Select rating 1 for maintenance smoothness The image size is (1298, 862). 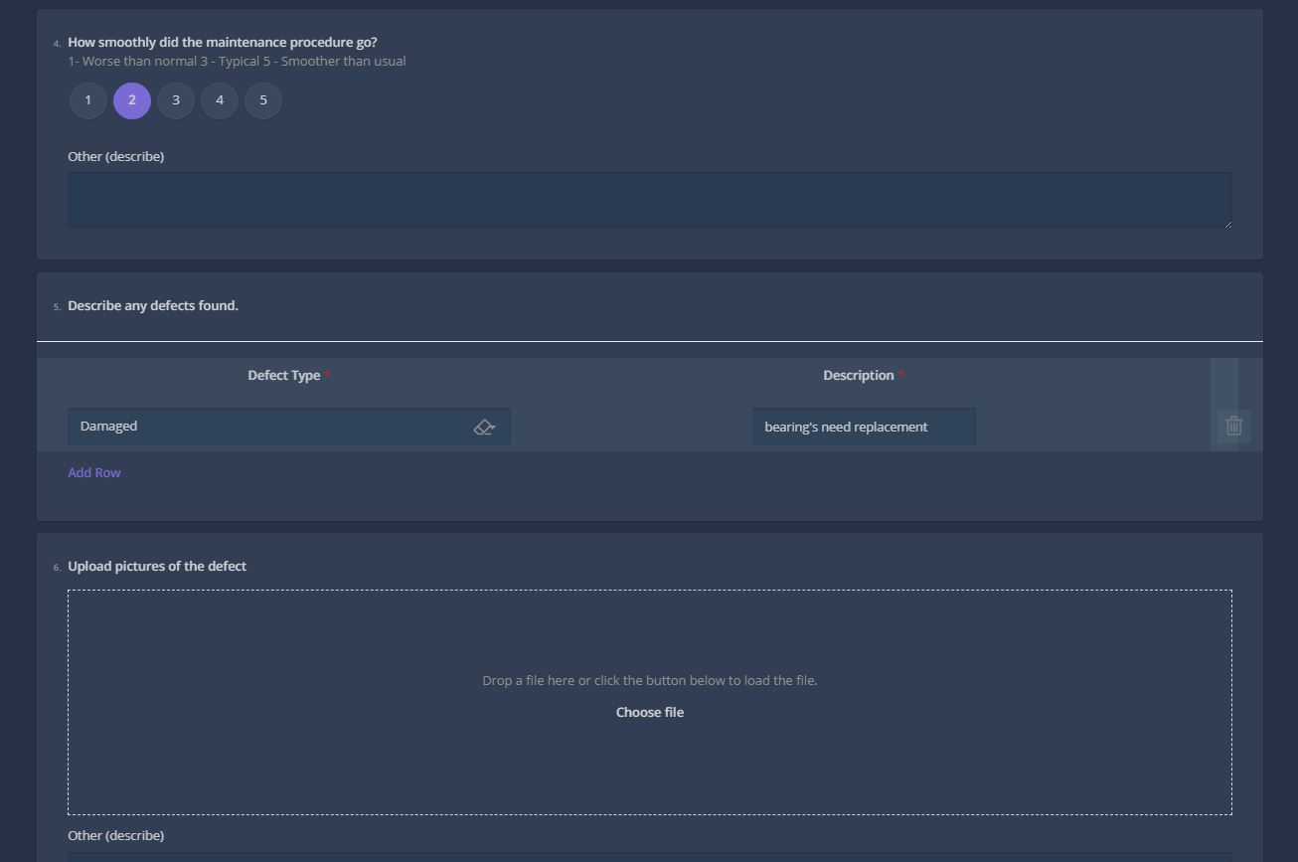pyautogui.click(x=87, y=99)
